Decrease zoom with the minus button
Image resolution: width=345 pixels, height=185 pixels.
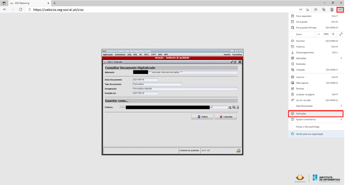(319, 34)
